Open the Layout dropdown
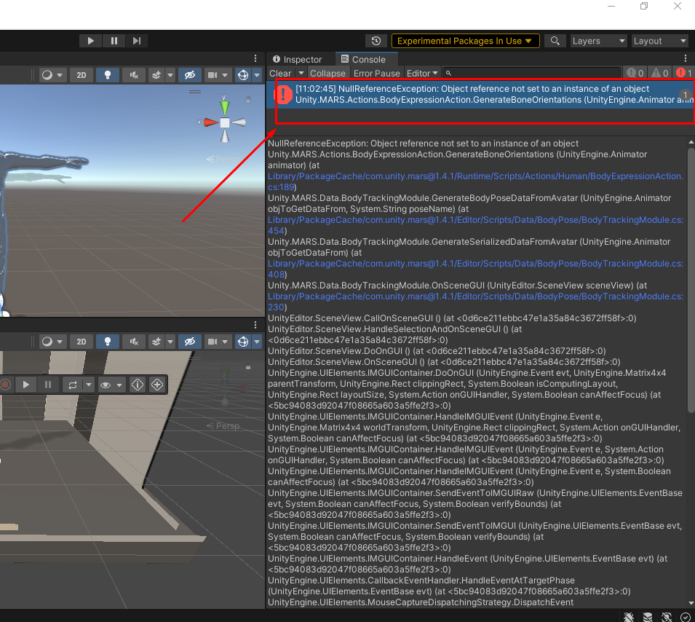 pyautogui.click(x=659, y=41)
